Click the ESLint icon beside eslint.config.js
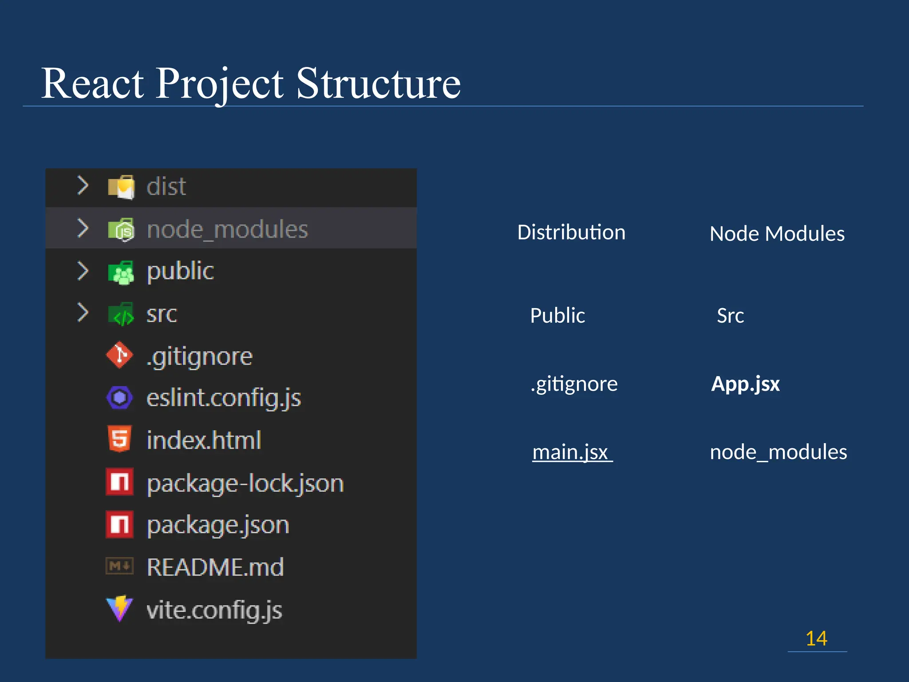The width and height of the screenshot is (909, 682). (119, 397)
